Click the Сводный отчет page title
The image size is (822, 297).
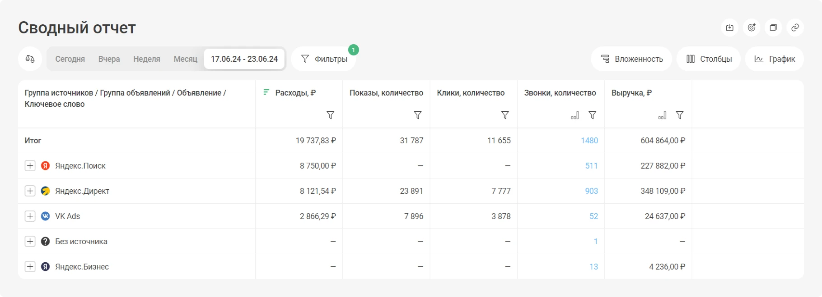pyautogui.click(x=77, y=28)
